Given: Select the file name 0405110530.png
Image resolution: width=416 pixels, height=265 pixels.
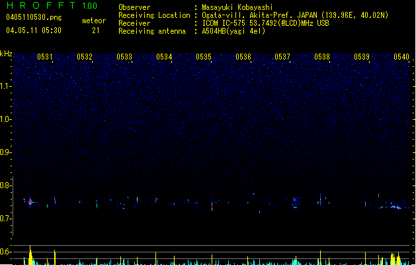Looking at the screenshot, I should 34,17.
